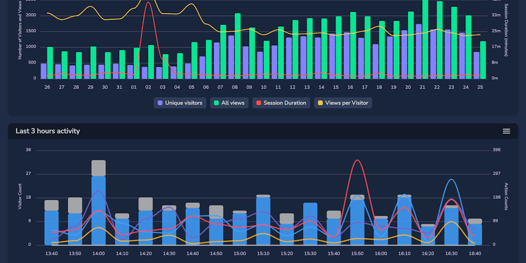This screenshot has width=526, height=263.
Task: Open the Last 3 hours activity hamburger menu
Action: click(x=506, y=131)
